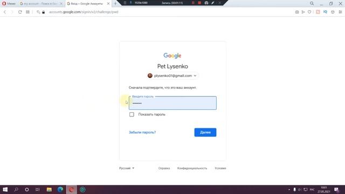The height and width of the screenshot is (194, 345).
Task: Click the tray microphone recording icon
Action: 295,190
